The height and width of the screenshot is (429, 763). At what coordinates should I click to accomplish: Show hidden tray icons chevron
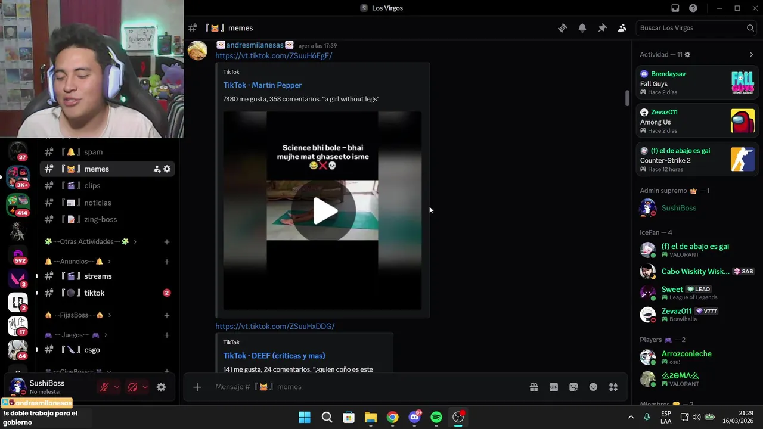tap(631, 417)
